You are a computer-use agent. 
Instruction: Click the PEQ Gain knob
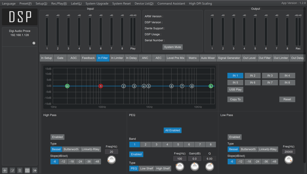(x=194, y=166)
